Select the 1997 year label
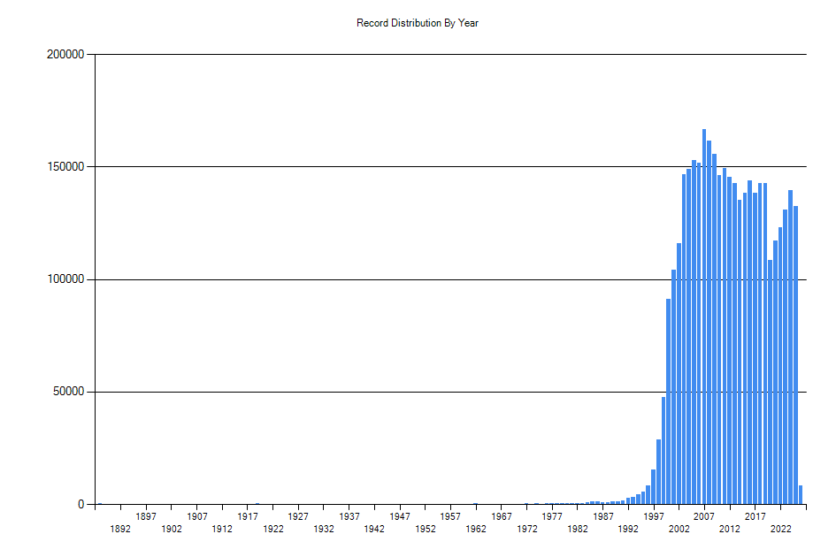The image size is (836, 557). click(655, 516)
